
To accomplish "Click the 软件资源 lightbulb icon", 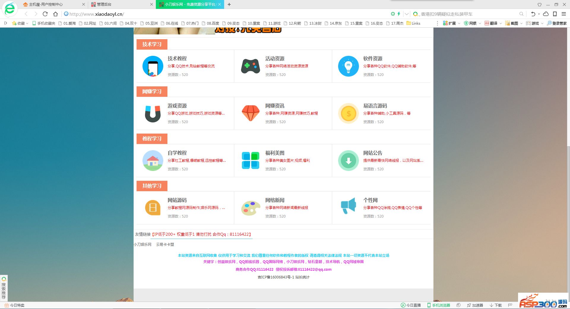I will tap(349, 66).
